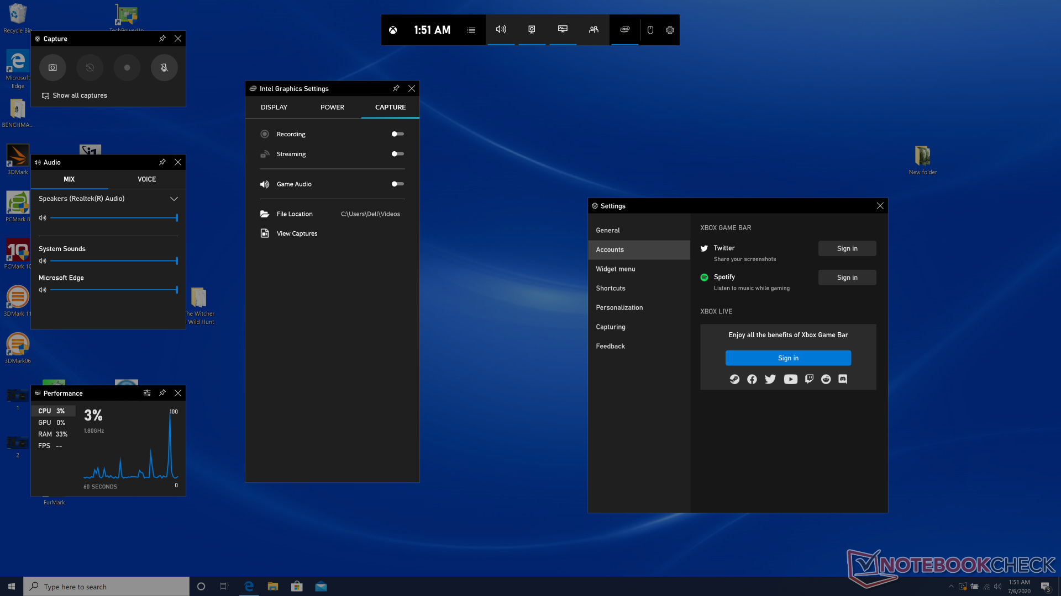Pin the Intel Graphics Settings widget
The height and width of the screenshot is (596, 1061).
coord(396,88)
